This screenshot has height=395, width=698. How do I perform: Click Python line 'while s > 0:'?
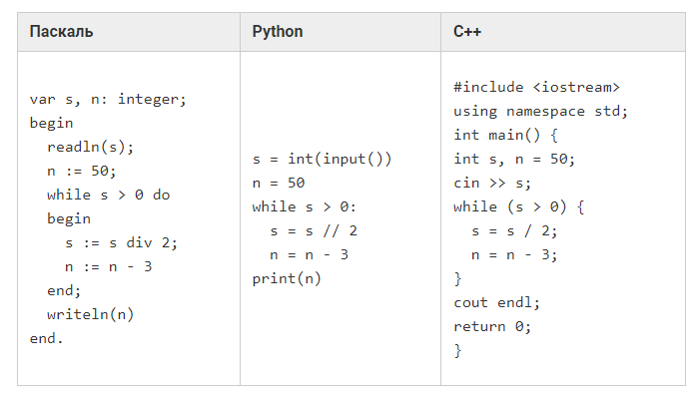[304, 206]
